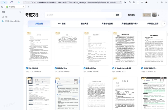Select the 高考备考资料 tab

pyautogui.click(x=107, y=24)
